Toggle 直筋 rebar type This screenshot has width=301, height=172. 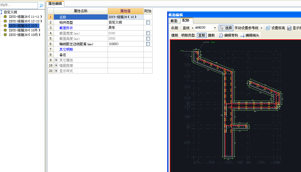[202, 35]
